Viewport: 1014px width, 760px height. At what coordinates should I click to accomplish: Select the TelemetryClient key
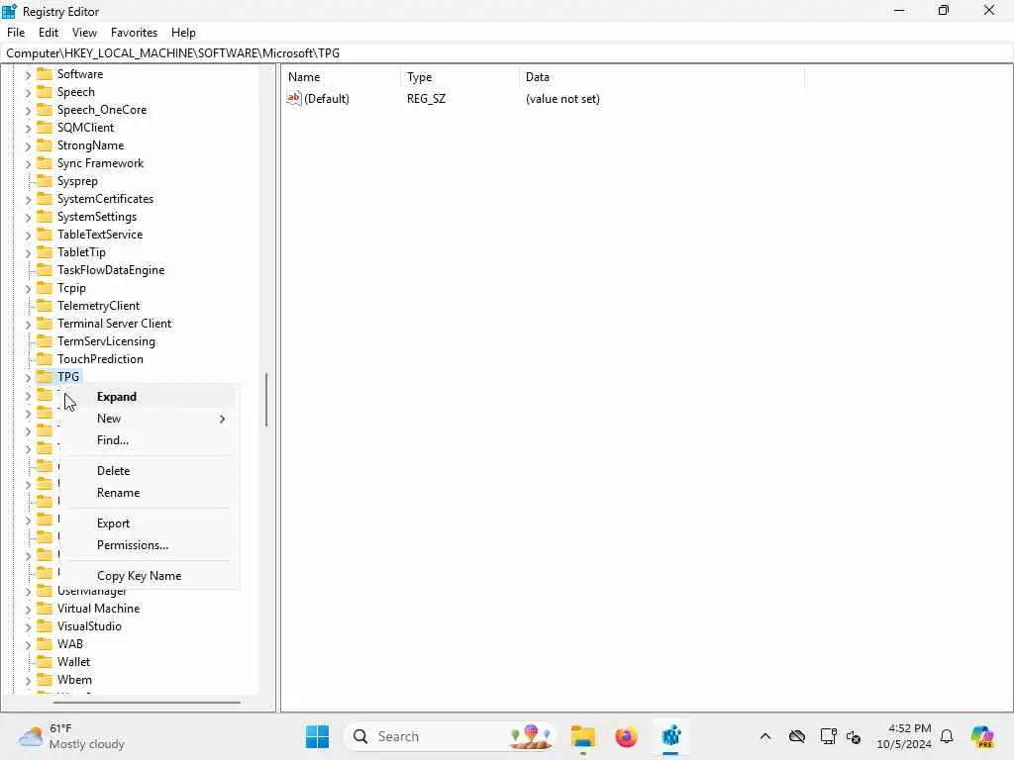tap(98, 306)
